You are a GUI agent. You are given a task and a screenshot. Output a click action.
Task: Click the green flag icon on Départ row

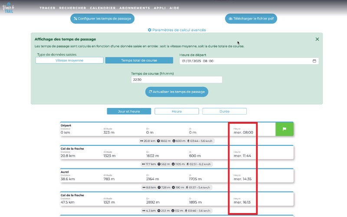pos(285,129)
